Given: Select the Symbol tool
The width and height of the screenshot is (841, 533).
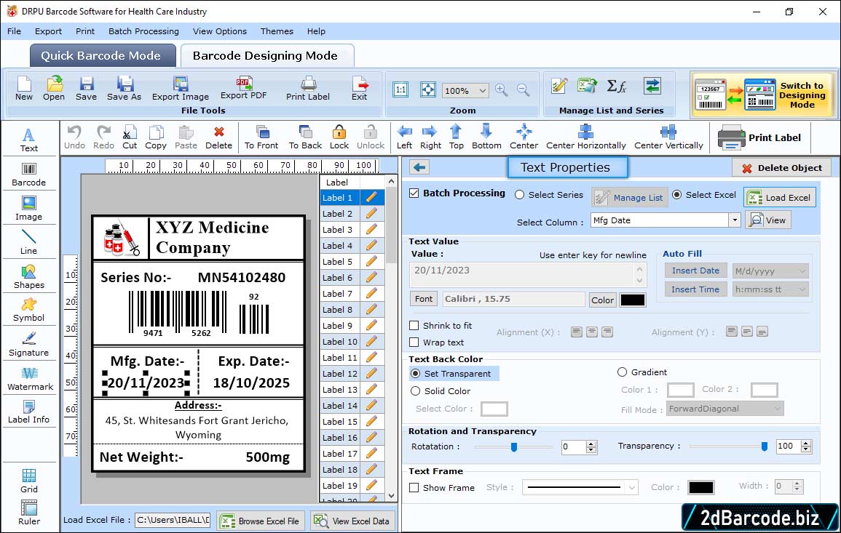Looking at the screenshot, I should pyautogui.click(x=29, y=310).
